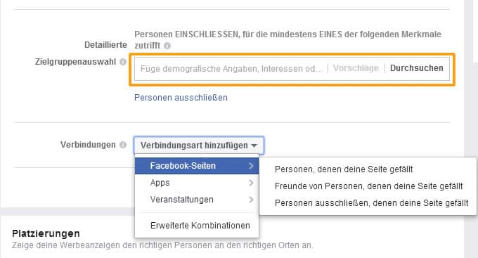Click info icon beside Verbindungen label
The width and height of the screenshot is (478, 258).
pos(123,145)
